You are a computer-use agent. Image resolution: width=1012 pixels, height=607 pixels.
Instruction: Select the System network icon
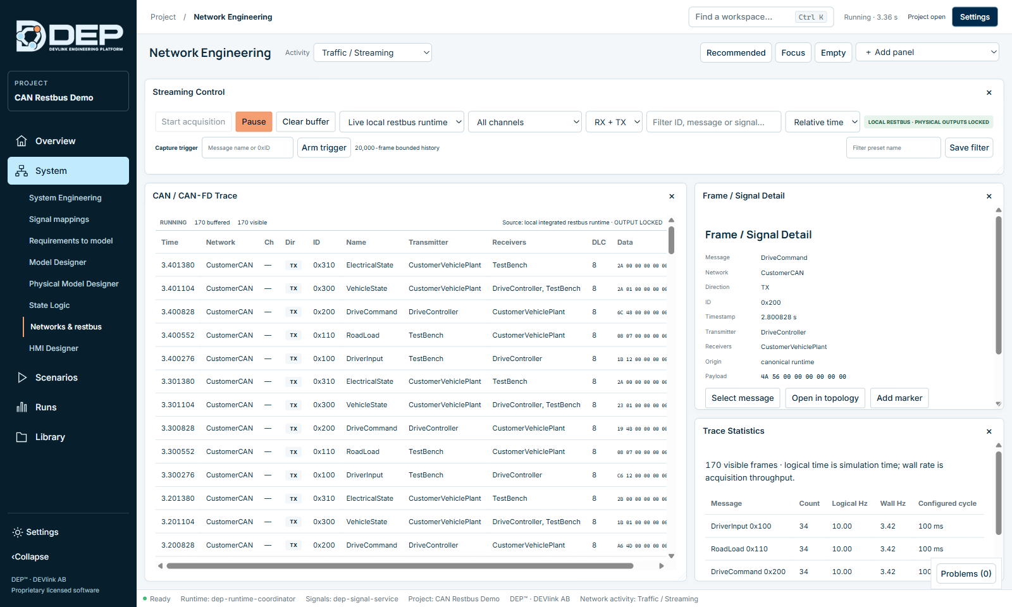(22, 171)
